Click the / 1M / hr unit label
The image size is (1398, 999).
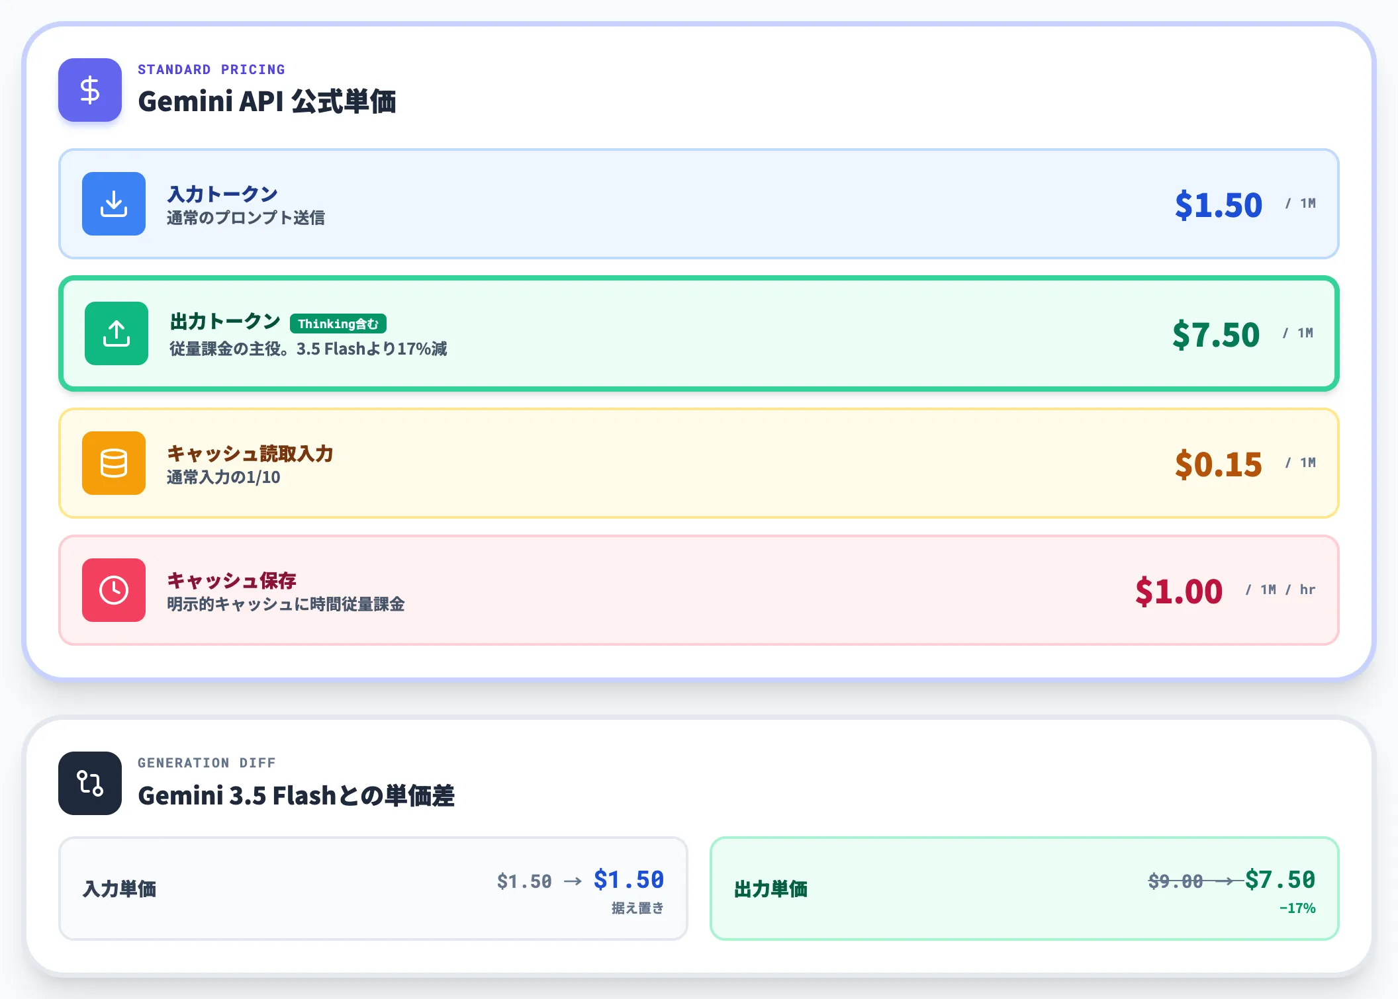1280,589
